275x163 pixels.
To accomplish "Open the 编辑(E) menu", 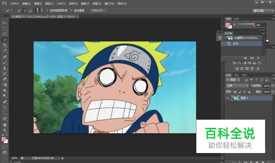I will point(27,4).
